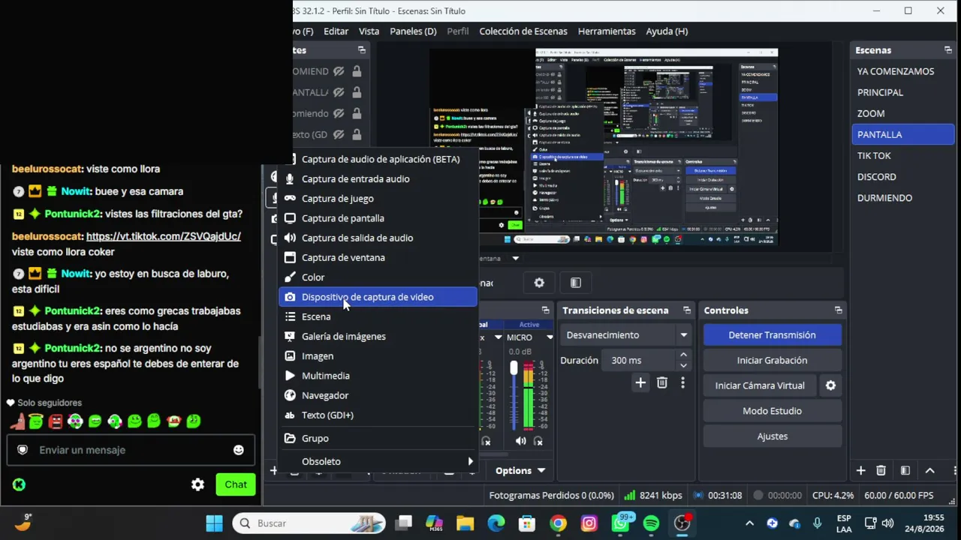Viewport: 961px width, 540px height.
Task: Open source filters icon beside the gear
Action: pyautogui.click(x=576, y=283)
